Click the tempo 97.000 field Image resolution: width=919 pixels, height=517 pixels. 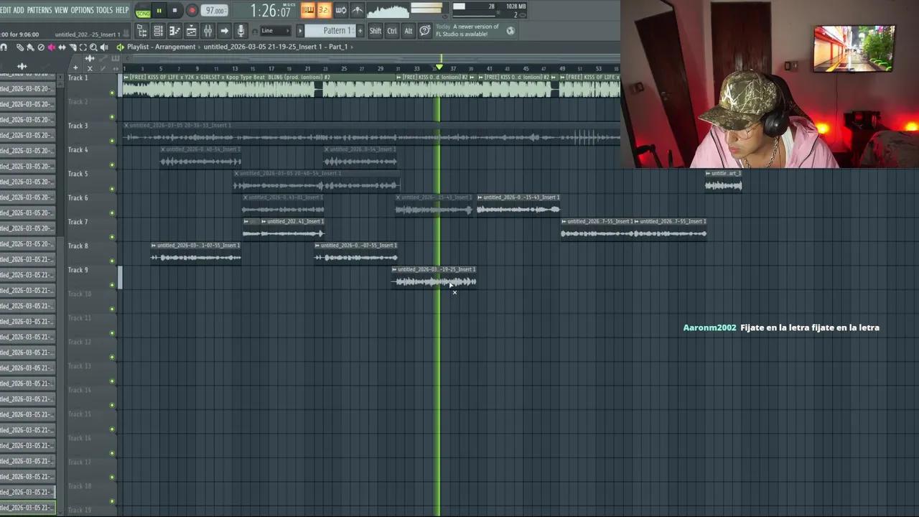[x=215, y=11]
